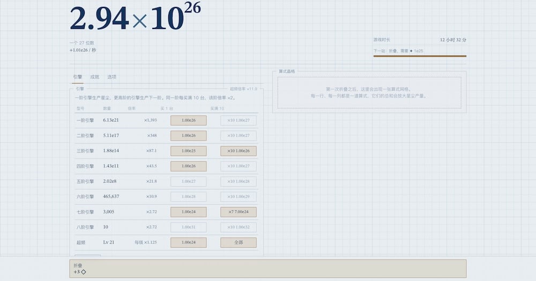Buy one 五阶引擎 for 1.00e27
Viewport: 536px width, 281px height.
pyautogui.click(x=188, y=181)
